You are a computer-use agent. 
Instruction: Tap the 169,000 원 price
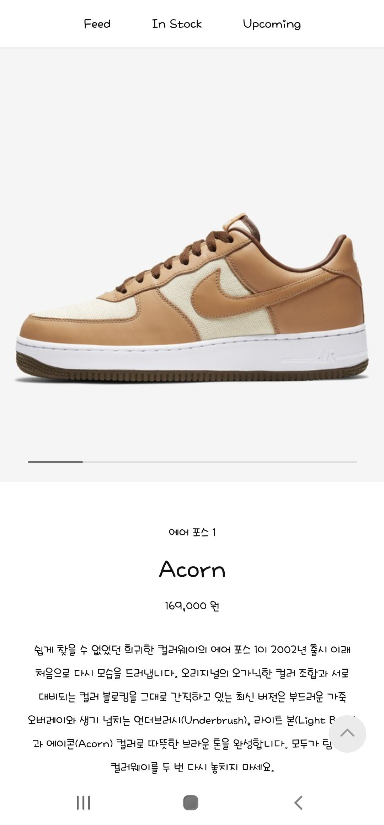pos(192,606)
